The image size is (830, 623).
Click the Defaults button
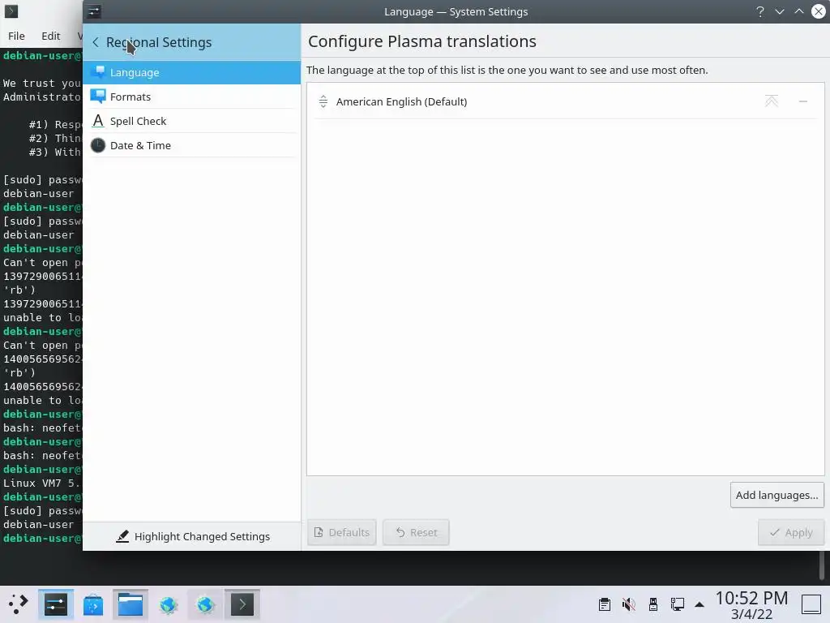341,532
